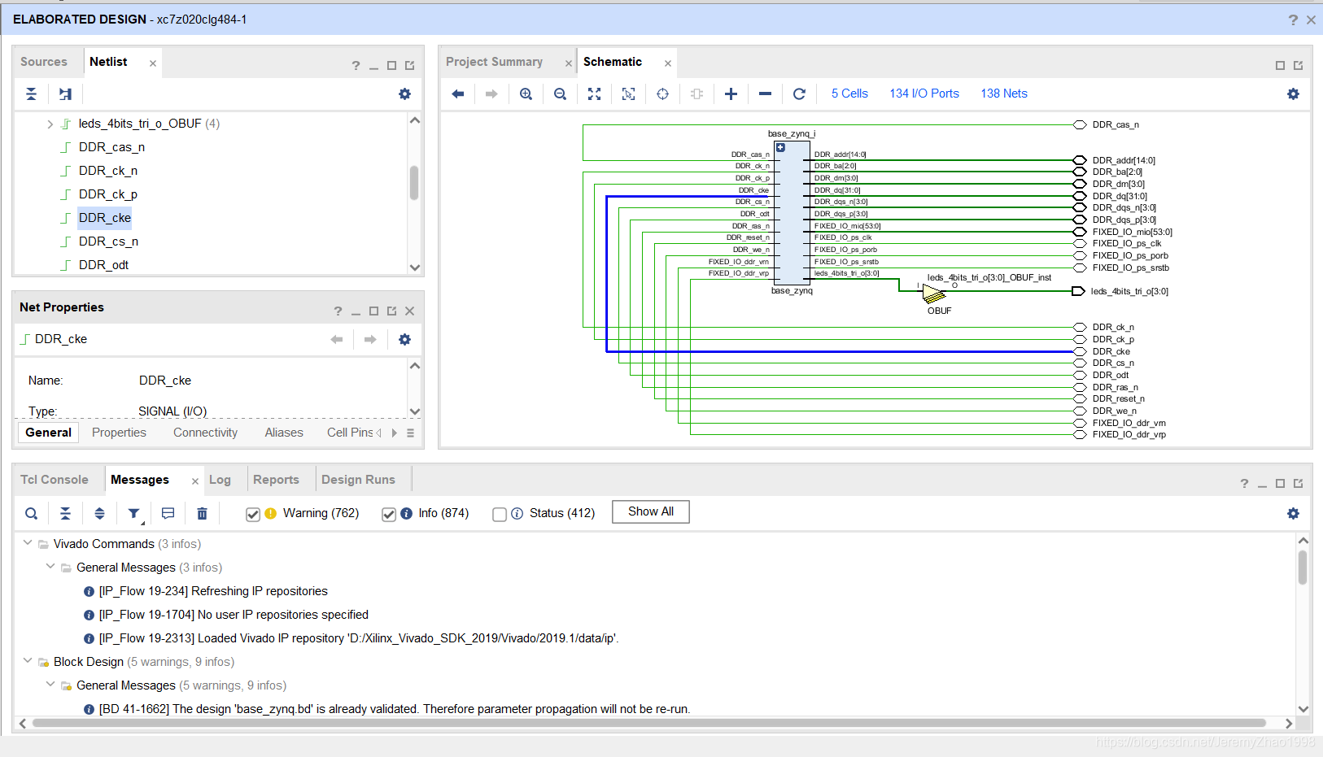Select Connectivity tab in Net Properties
The height and width of the screenshot is (757, 1323).
click(x=205, y=433)
